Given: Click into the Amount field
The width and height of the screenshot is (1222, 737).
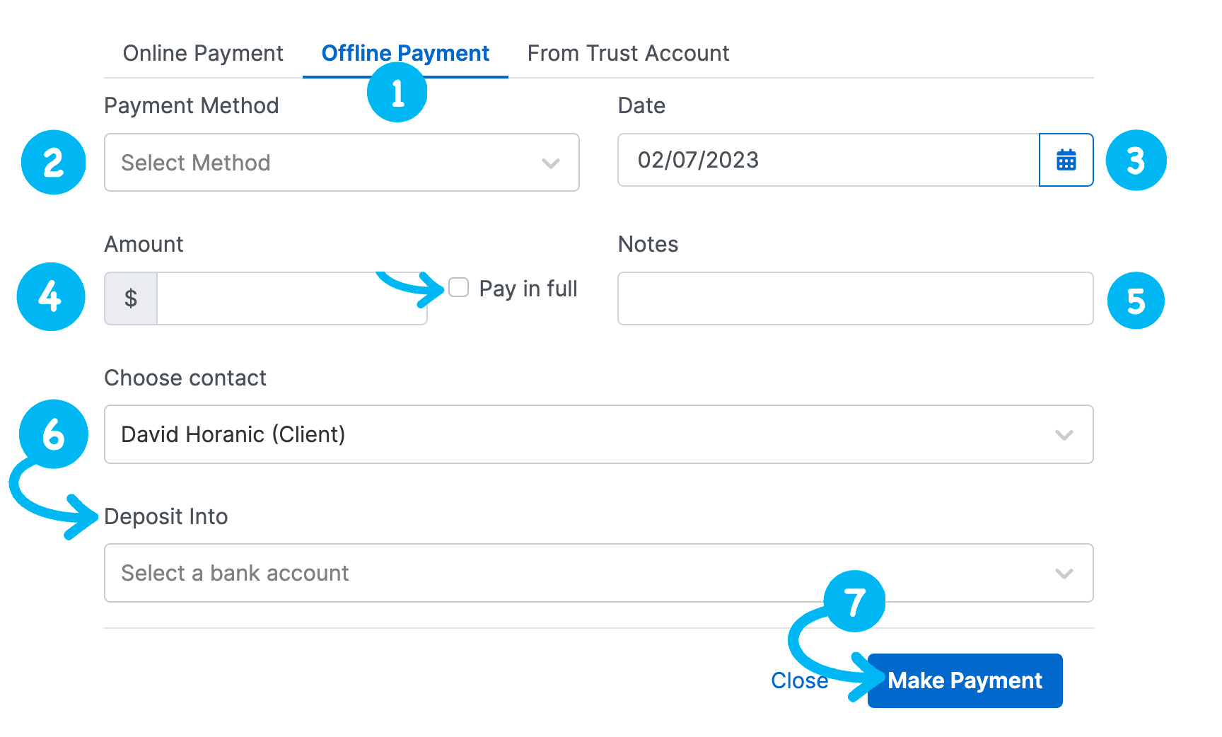Looking at the screenshot, I should click(290, 298).
